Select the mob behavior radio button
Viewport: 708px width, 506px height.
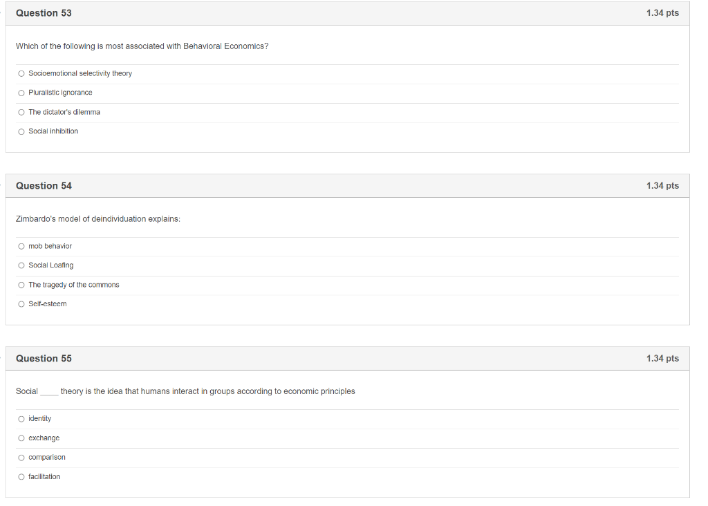tap(21, 247)
